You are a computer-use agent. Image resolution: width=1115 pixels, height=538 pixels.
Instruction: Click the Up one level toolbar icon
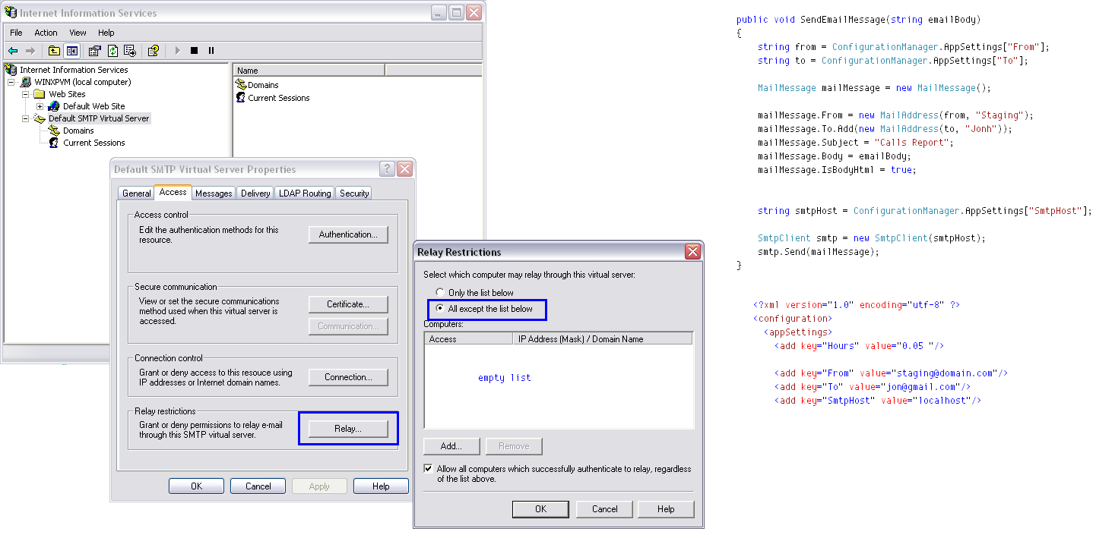click(x=54, y=51)
